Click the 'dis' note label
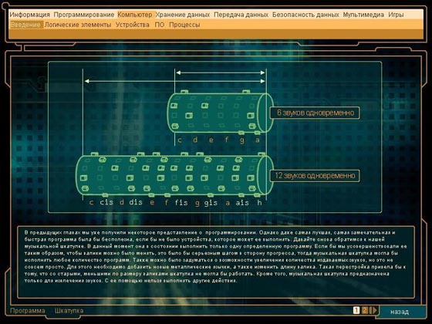This screenshot has width=432, height=324. point(136,202)
